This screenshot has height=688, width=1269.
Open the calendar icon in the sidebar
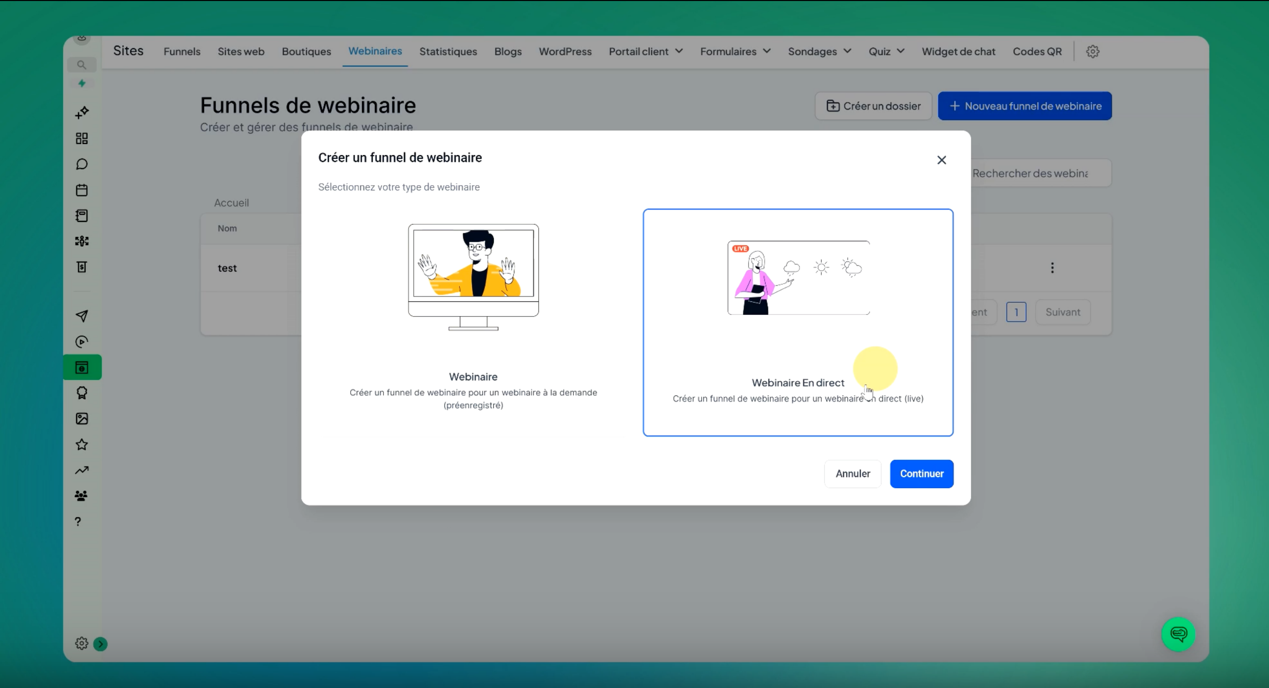(x=82, y=190)
